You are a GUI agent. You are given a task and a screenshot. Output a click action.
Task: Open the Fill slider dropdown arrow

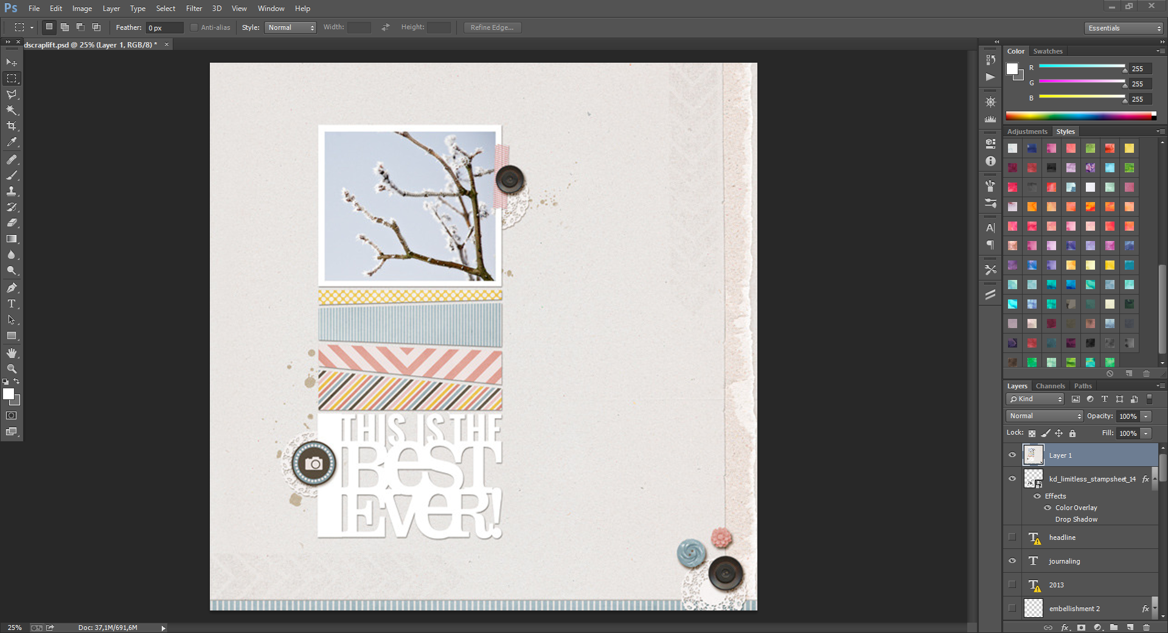click(x=1146, y=433)
